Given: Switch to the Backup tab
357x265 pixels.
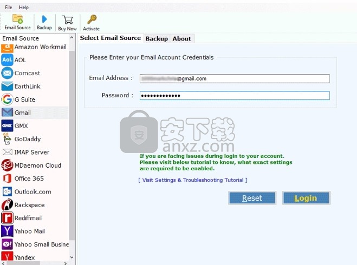Looking at the screenshot, I should pos(157,38).
